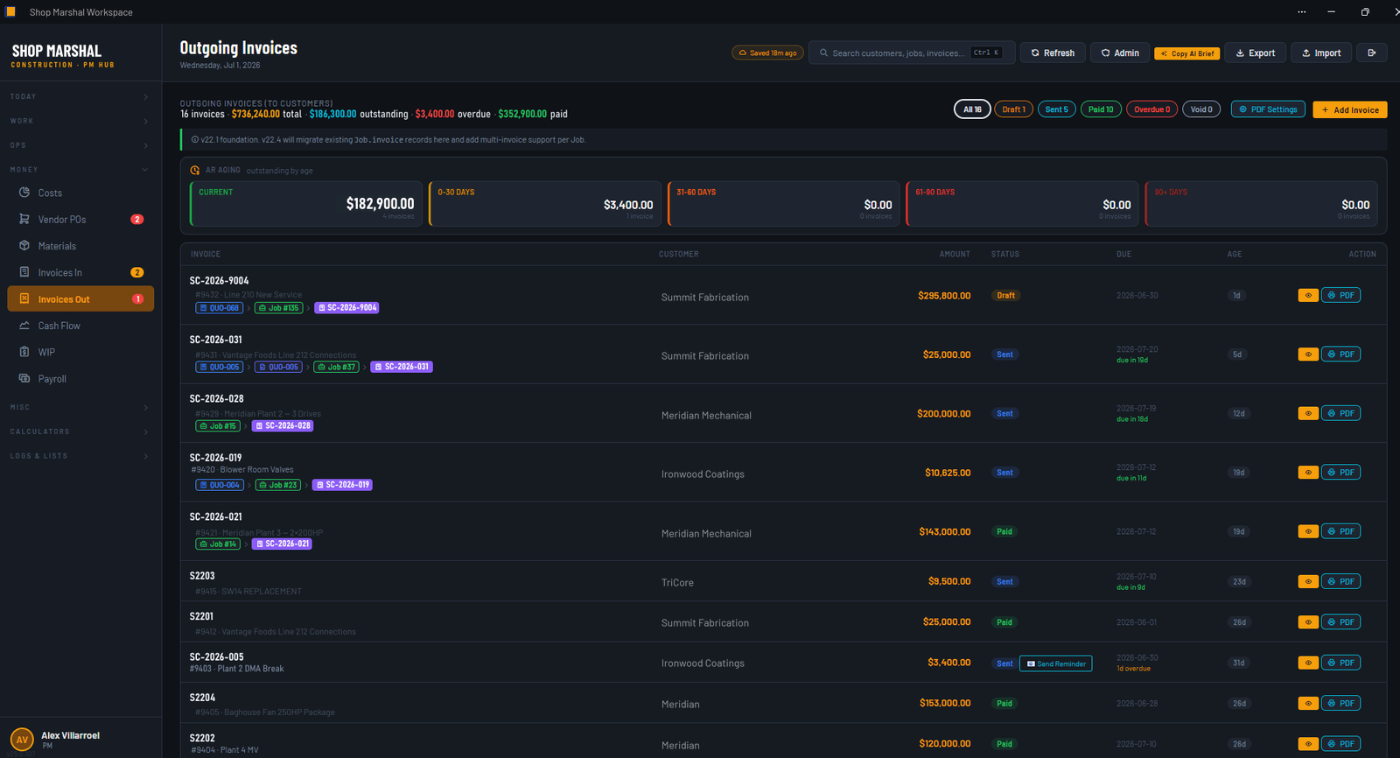Screen dimensions: 1400x758
Task: Open Vendor POs from the sidebar
Action: (x=80, y=220)
